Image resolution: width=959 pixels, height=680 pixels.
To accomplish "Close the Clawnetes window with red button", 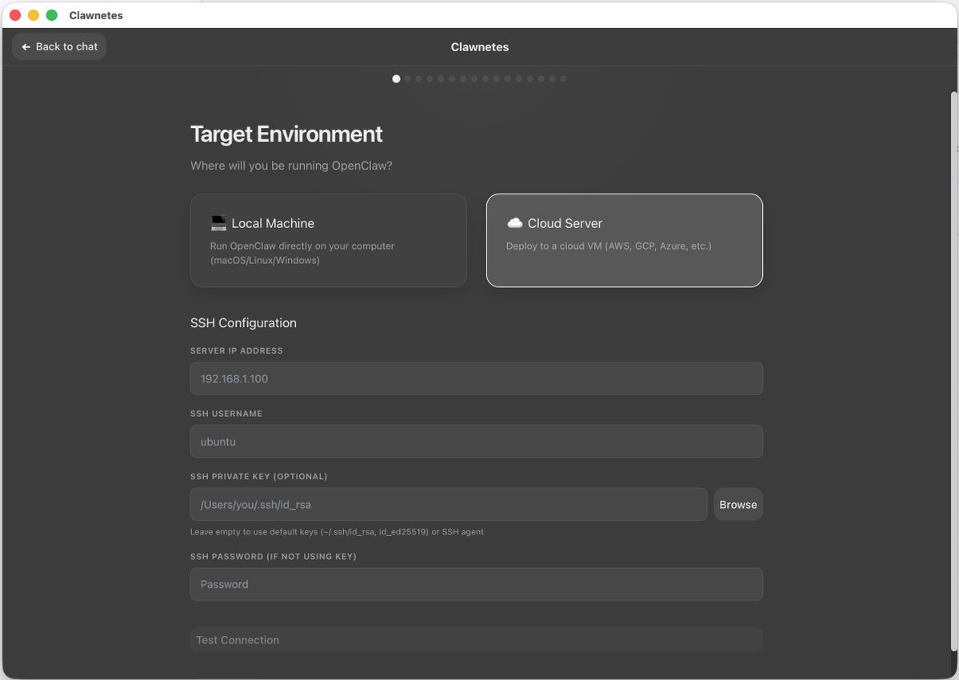I will [x=15, y=15].
